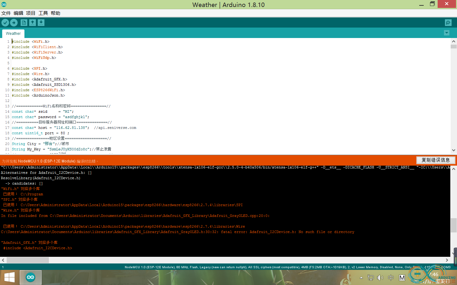Click the 中 input language indicator
Image resolution: width=457 pixels, height=285 pixels.
391,278
